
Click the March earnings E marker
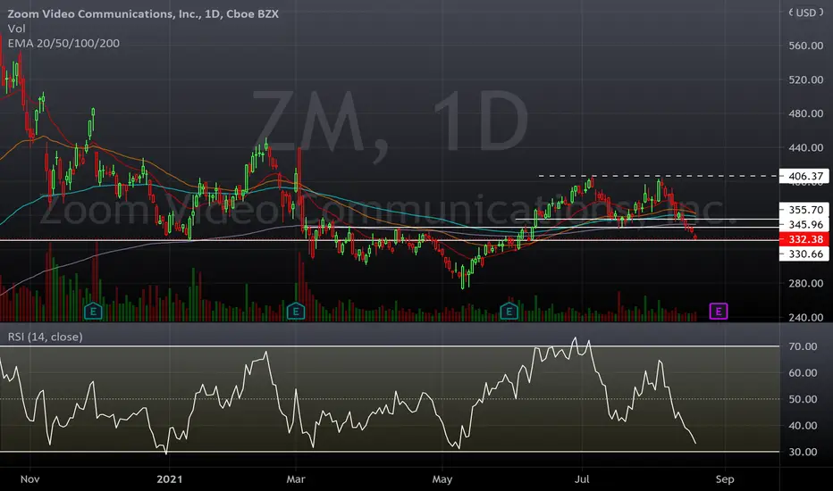pos(296,311)
